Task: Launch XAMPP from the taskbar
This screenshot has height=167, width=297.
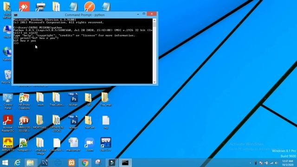Action: [x=71, y=163]
